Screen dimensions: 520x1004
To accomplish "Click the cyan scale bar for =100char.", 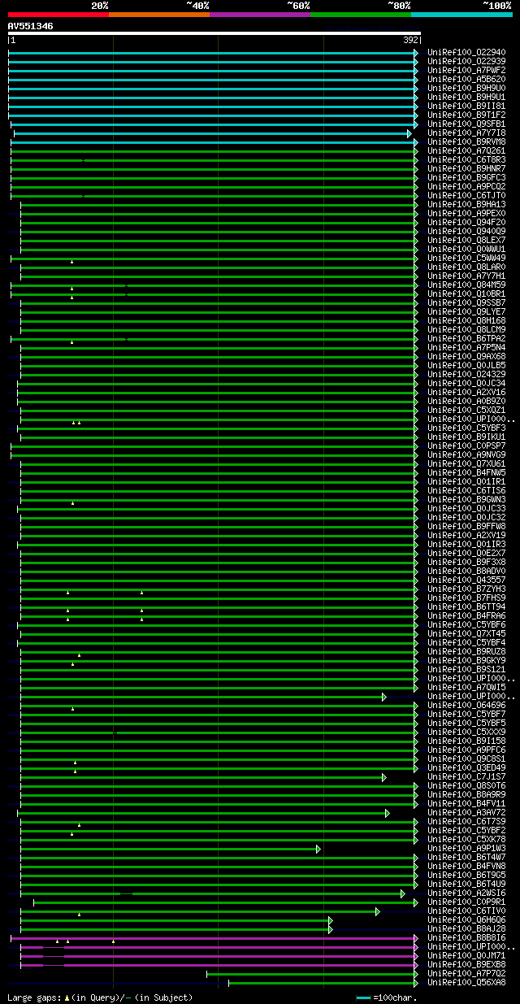I will [363, 997].
